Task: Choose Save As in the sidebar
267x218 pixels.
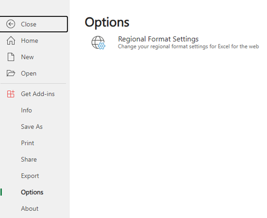Action: click(32, 126)
